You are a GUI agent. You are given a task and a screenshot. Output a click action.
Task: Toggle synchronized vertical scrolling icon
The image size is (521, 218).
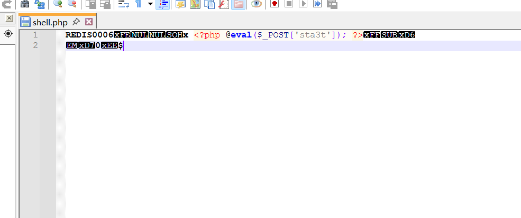[x=90, y=4]
